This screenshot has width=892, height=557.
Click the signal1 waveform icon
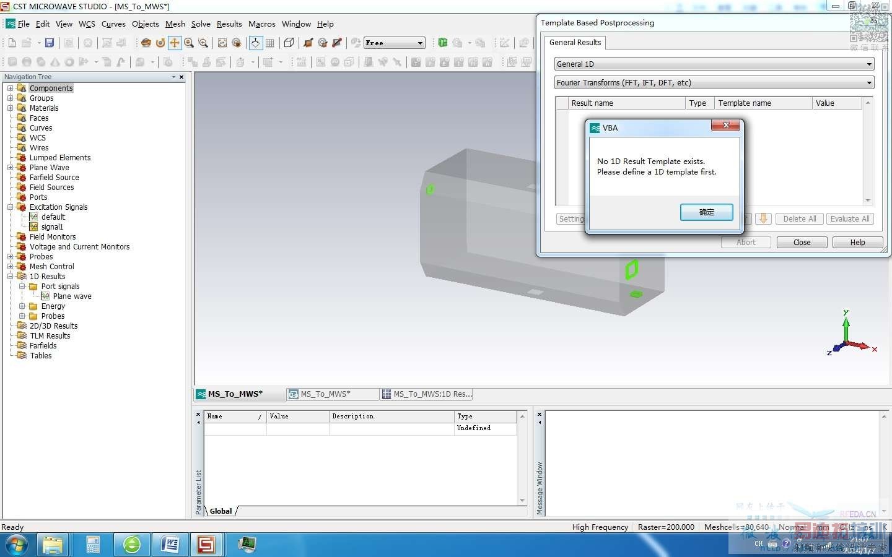33,227
